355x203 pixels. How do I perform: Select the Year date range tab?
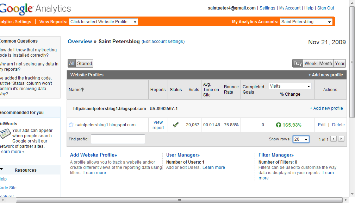(x=340, y=63)
